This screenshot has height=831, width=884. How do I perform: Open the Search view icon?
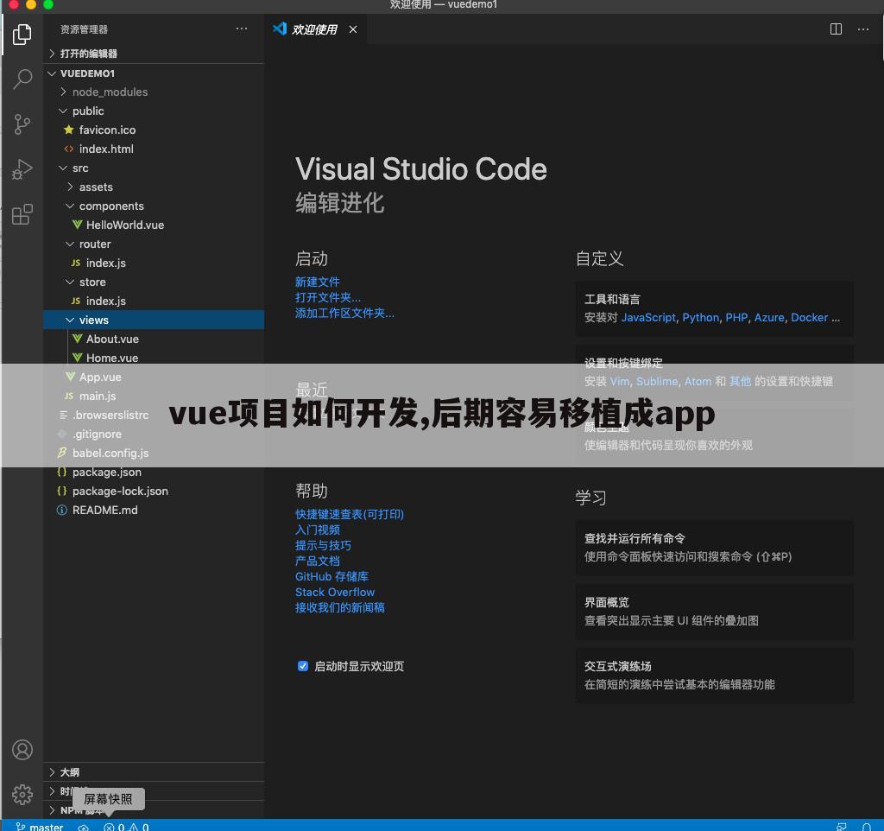coord(22,79)
